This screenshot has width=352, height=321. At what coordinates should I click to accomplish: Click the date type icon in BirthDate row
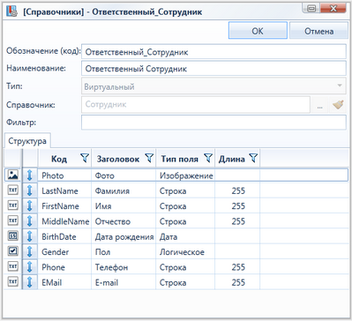pyautogui.click(x=12, y=236)
